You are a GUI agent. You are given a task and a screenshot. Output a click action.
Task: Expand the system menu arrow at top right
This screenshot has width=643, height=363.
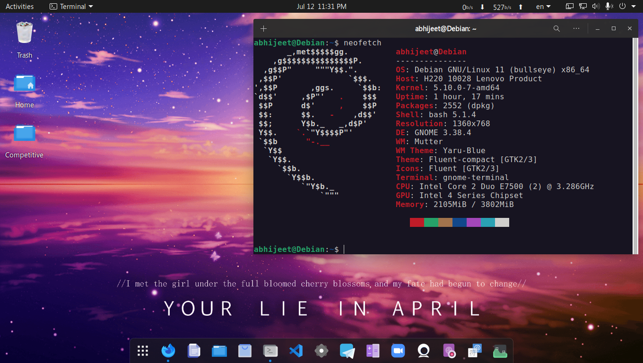[634, 7]
